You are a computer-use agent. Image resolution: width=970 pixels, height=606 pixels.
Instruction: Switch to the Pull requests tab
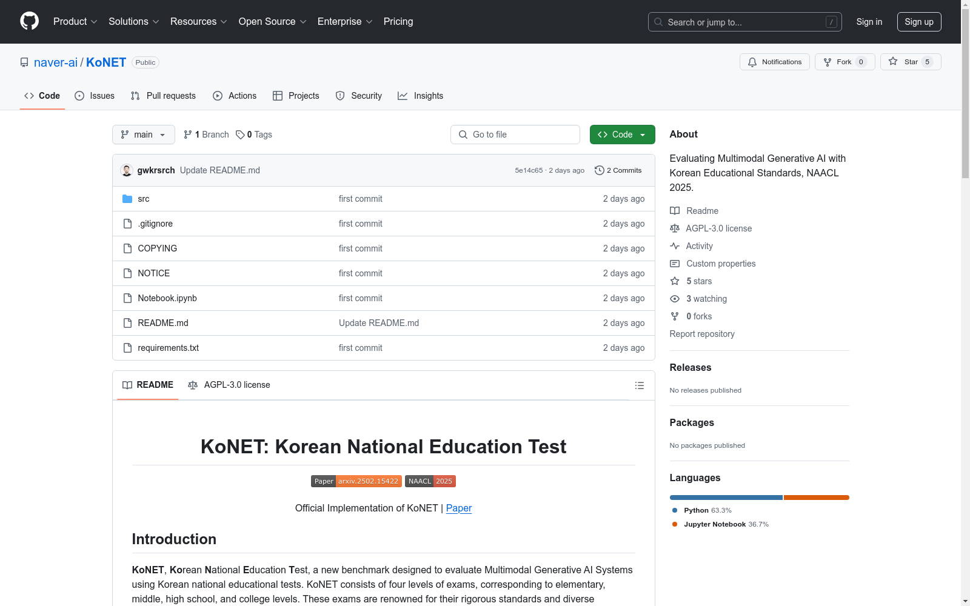(163, 96)
